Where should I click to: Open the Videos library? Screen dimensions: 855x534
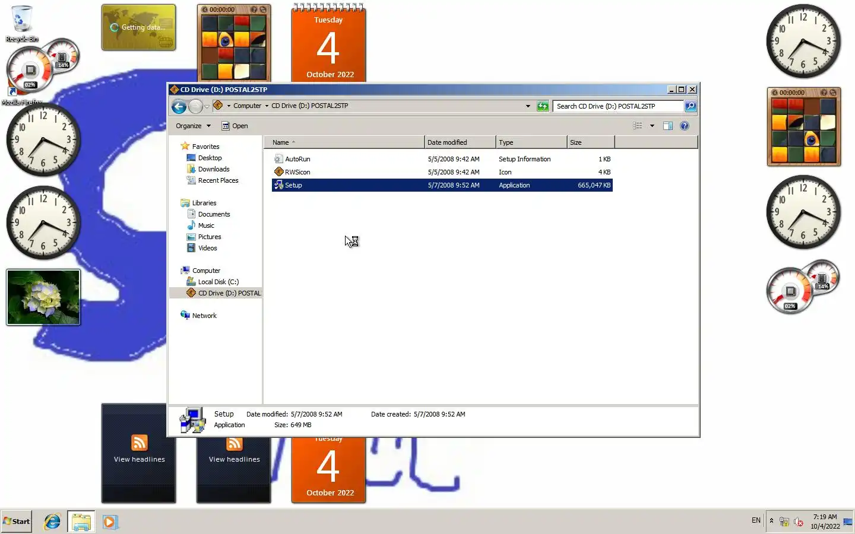click(x=207, y=248)
